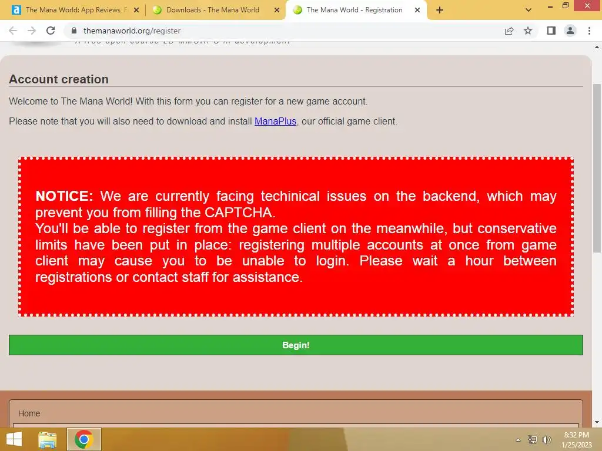Open the network tray icon
Image resolution: width=602 pixels, height=451 pixels.
533,440
